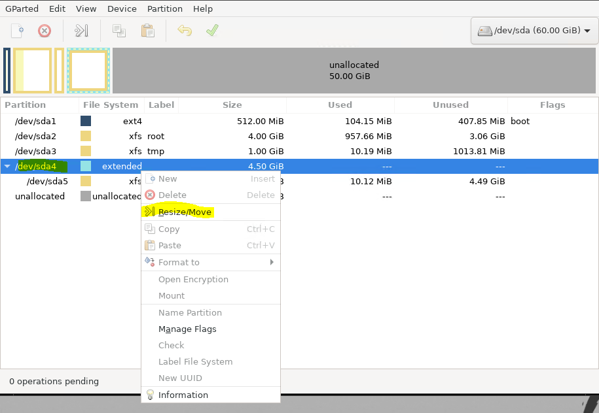The height and width of the screenshot is (413, 599).
Task: Click the yellow xfs swatch for sda2
Action: (86, 136)
